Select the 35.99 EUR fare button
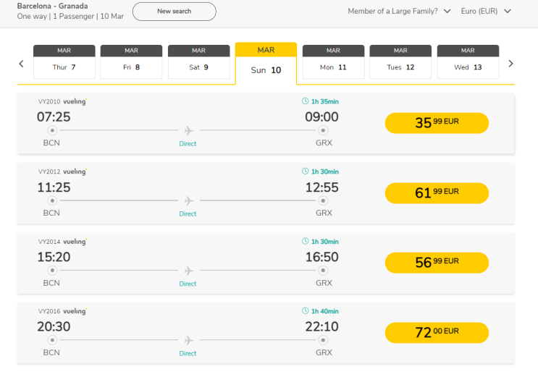This screenshot has height=377, width=538. pos(437,123)
